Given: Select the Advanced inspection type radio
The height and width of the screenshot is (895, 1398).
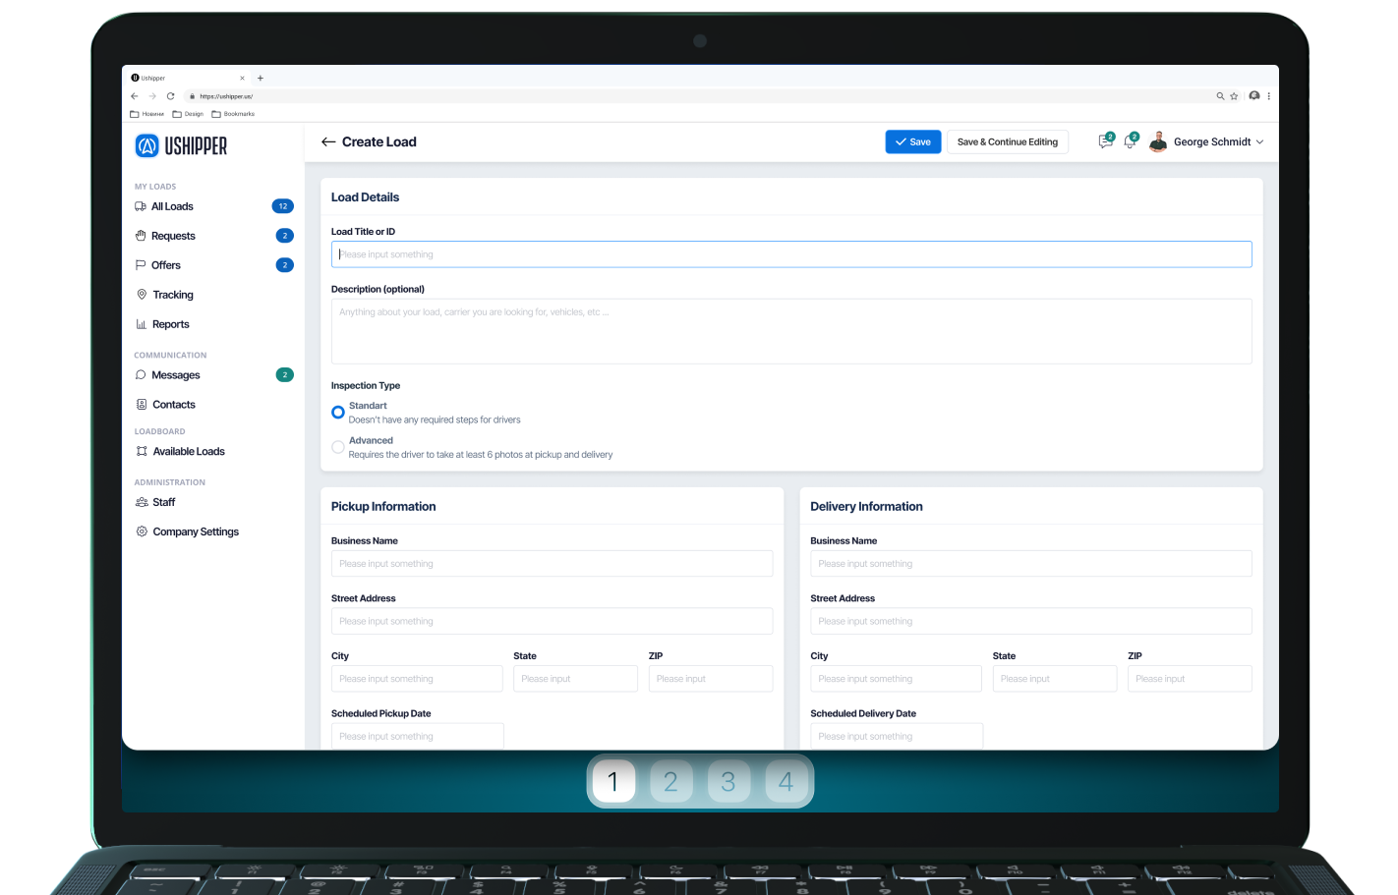Looking at the screenshot, I should coord(338,447).
